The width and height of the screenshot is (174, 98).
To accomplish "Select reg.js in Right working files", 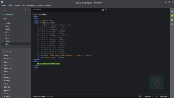I will click(7, 38).
